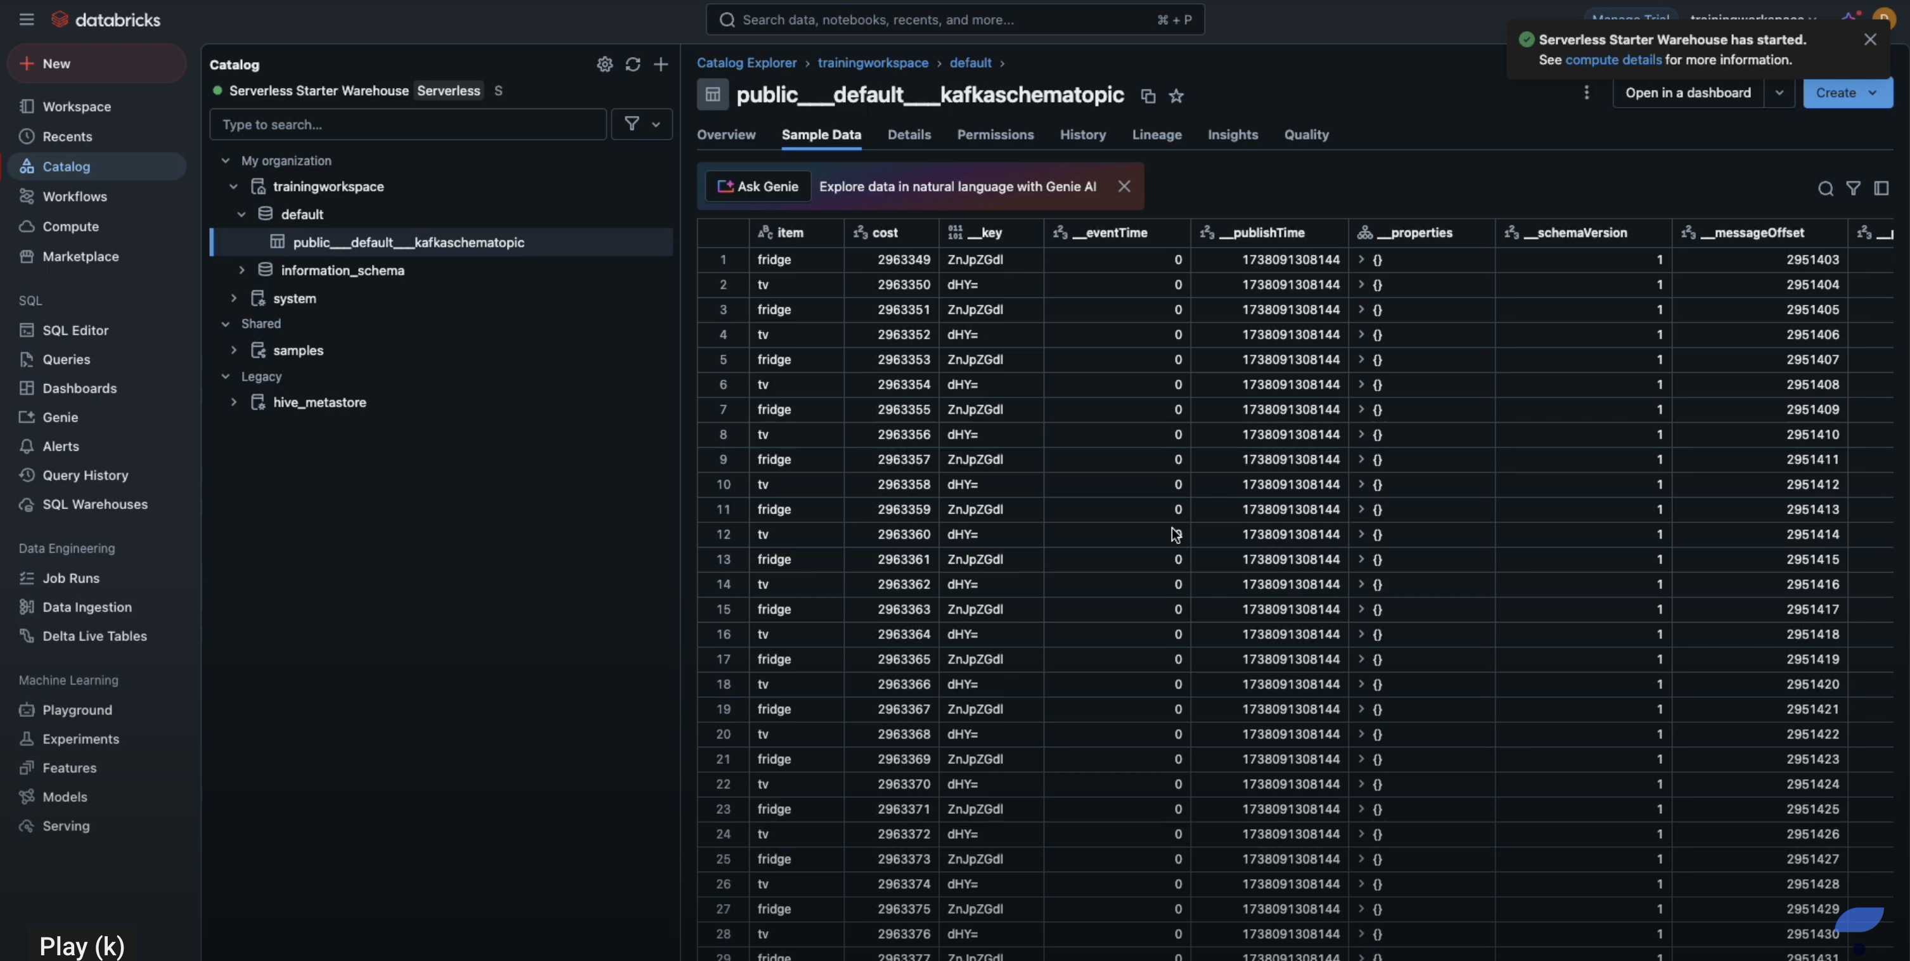This screenshot has height=961, width=1910.
Task: Open filter options for the sample data table
Action: click(x=1854, y=188)
